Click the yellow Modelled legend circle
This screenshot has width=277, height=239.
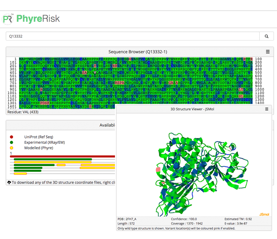[11, 148]
